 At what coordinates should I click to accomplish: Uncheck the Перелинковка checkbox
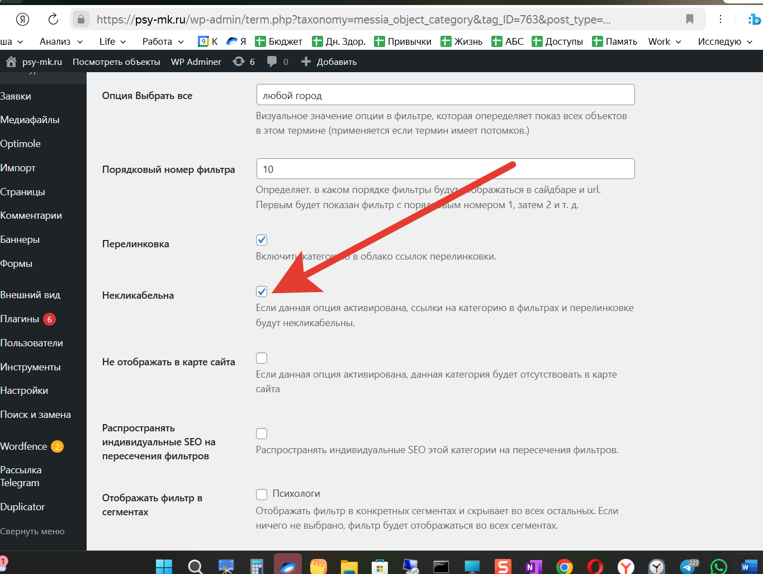262,240
